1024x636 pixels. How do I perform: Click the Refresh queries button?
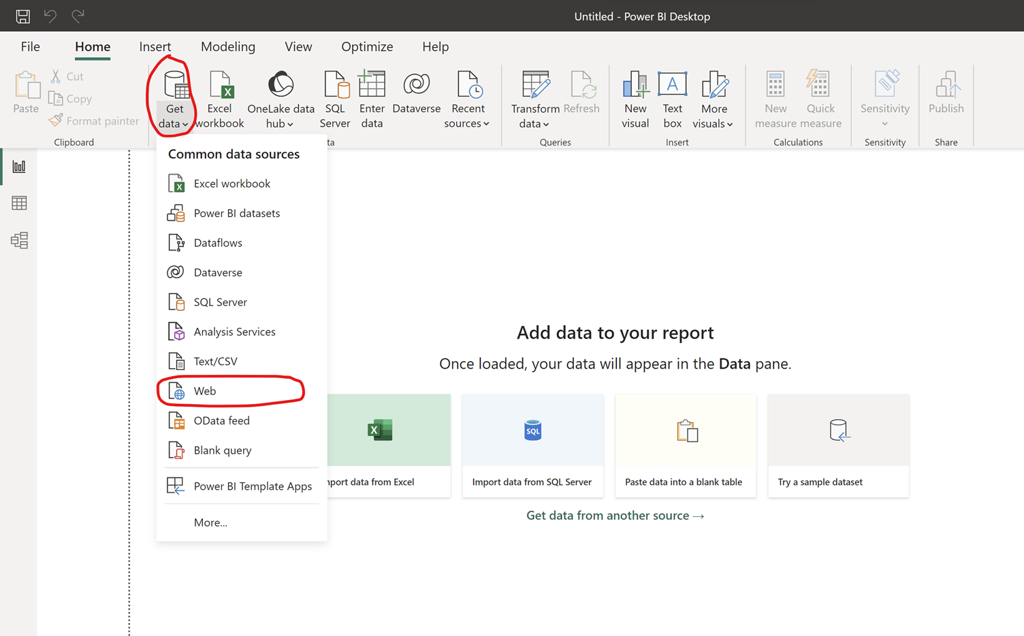point(581,93)
